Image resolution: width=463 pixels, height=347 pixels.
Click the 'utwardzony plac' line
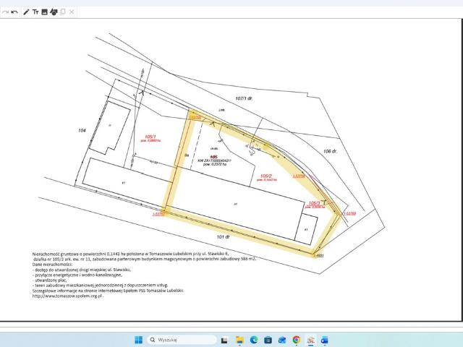pyautogui.click(x=50, y=280)
